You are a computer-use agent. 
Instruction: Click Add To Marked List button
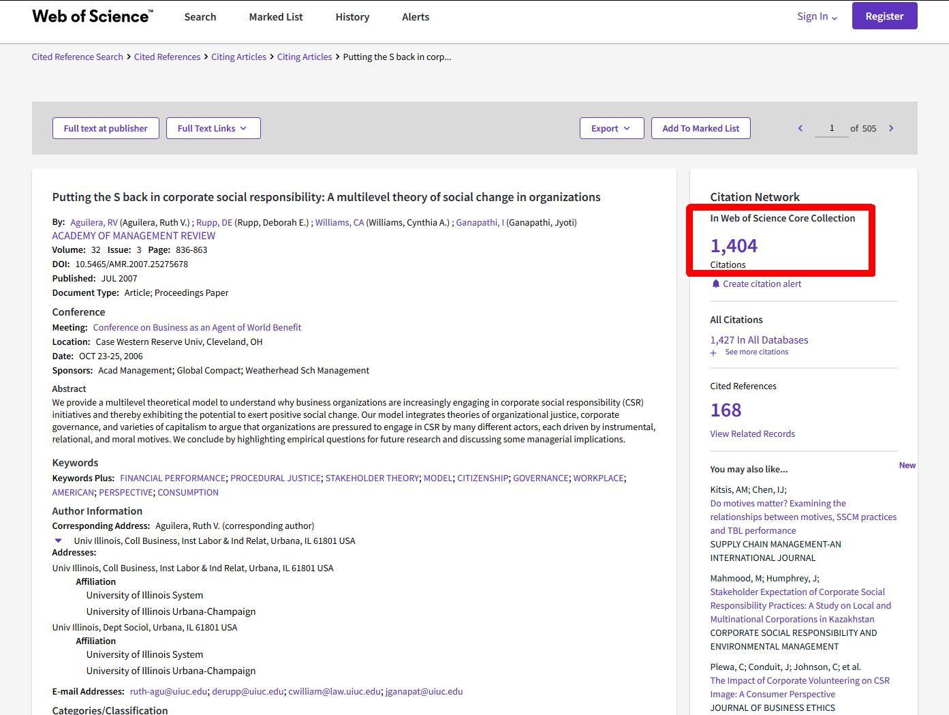[x=701, y=128]
